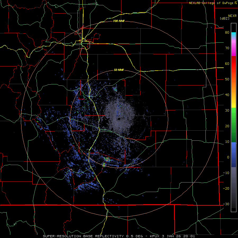
Task: Select the -20 value on dBZ scale
Action: pyautogui.click(x=226, y=188)
